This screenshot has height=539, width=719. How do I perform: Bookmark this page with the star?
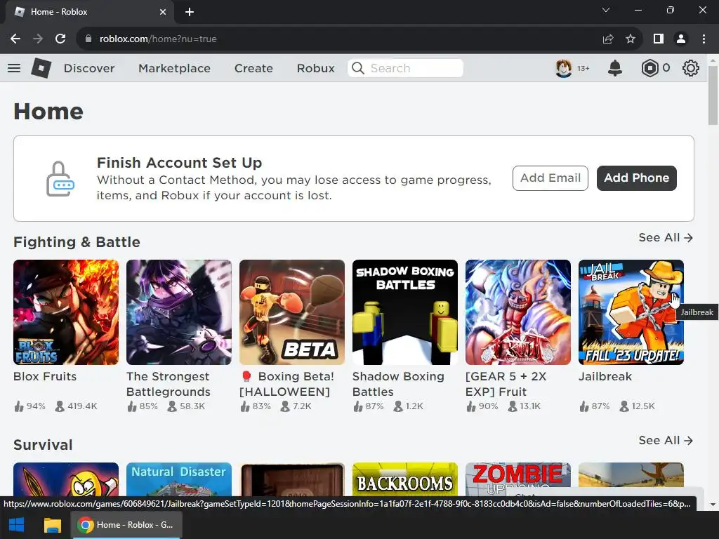[x=631, y=39]
